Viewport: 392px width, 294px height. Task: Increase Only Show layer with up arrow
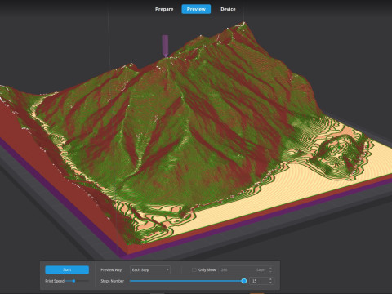[270, 268]
